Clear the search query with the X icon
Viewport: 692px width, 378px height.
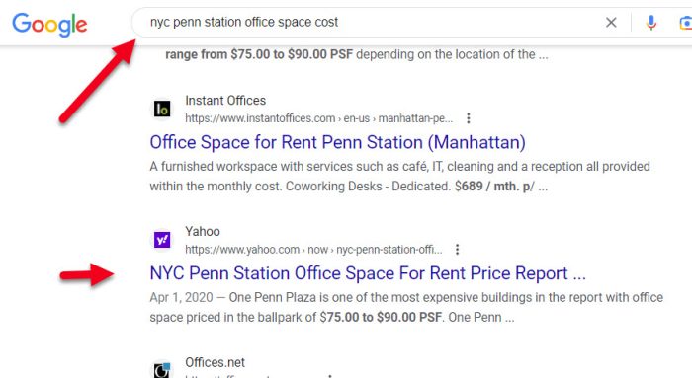point(611,23)
